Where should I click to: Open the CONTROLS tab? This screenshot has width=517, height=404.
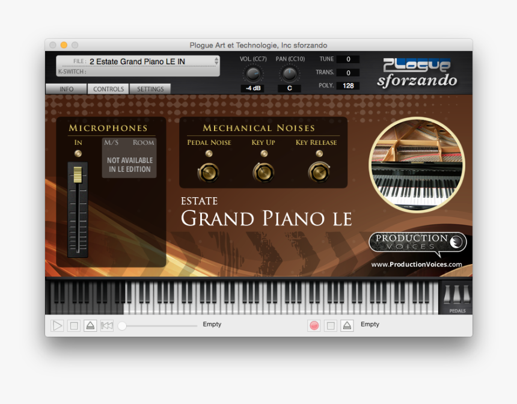point(108,88)
